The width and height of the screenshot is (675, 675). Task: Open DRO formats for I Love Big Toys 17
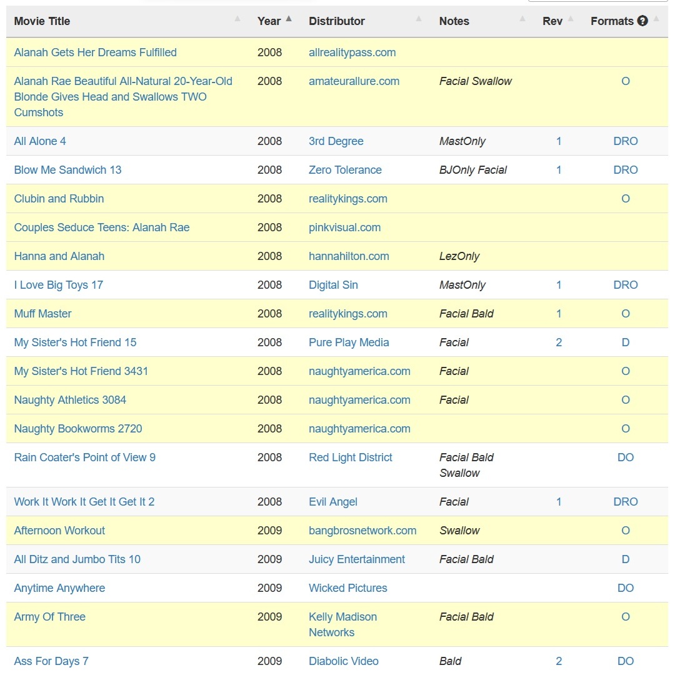point(626,285)
